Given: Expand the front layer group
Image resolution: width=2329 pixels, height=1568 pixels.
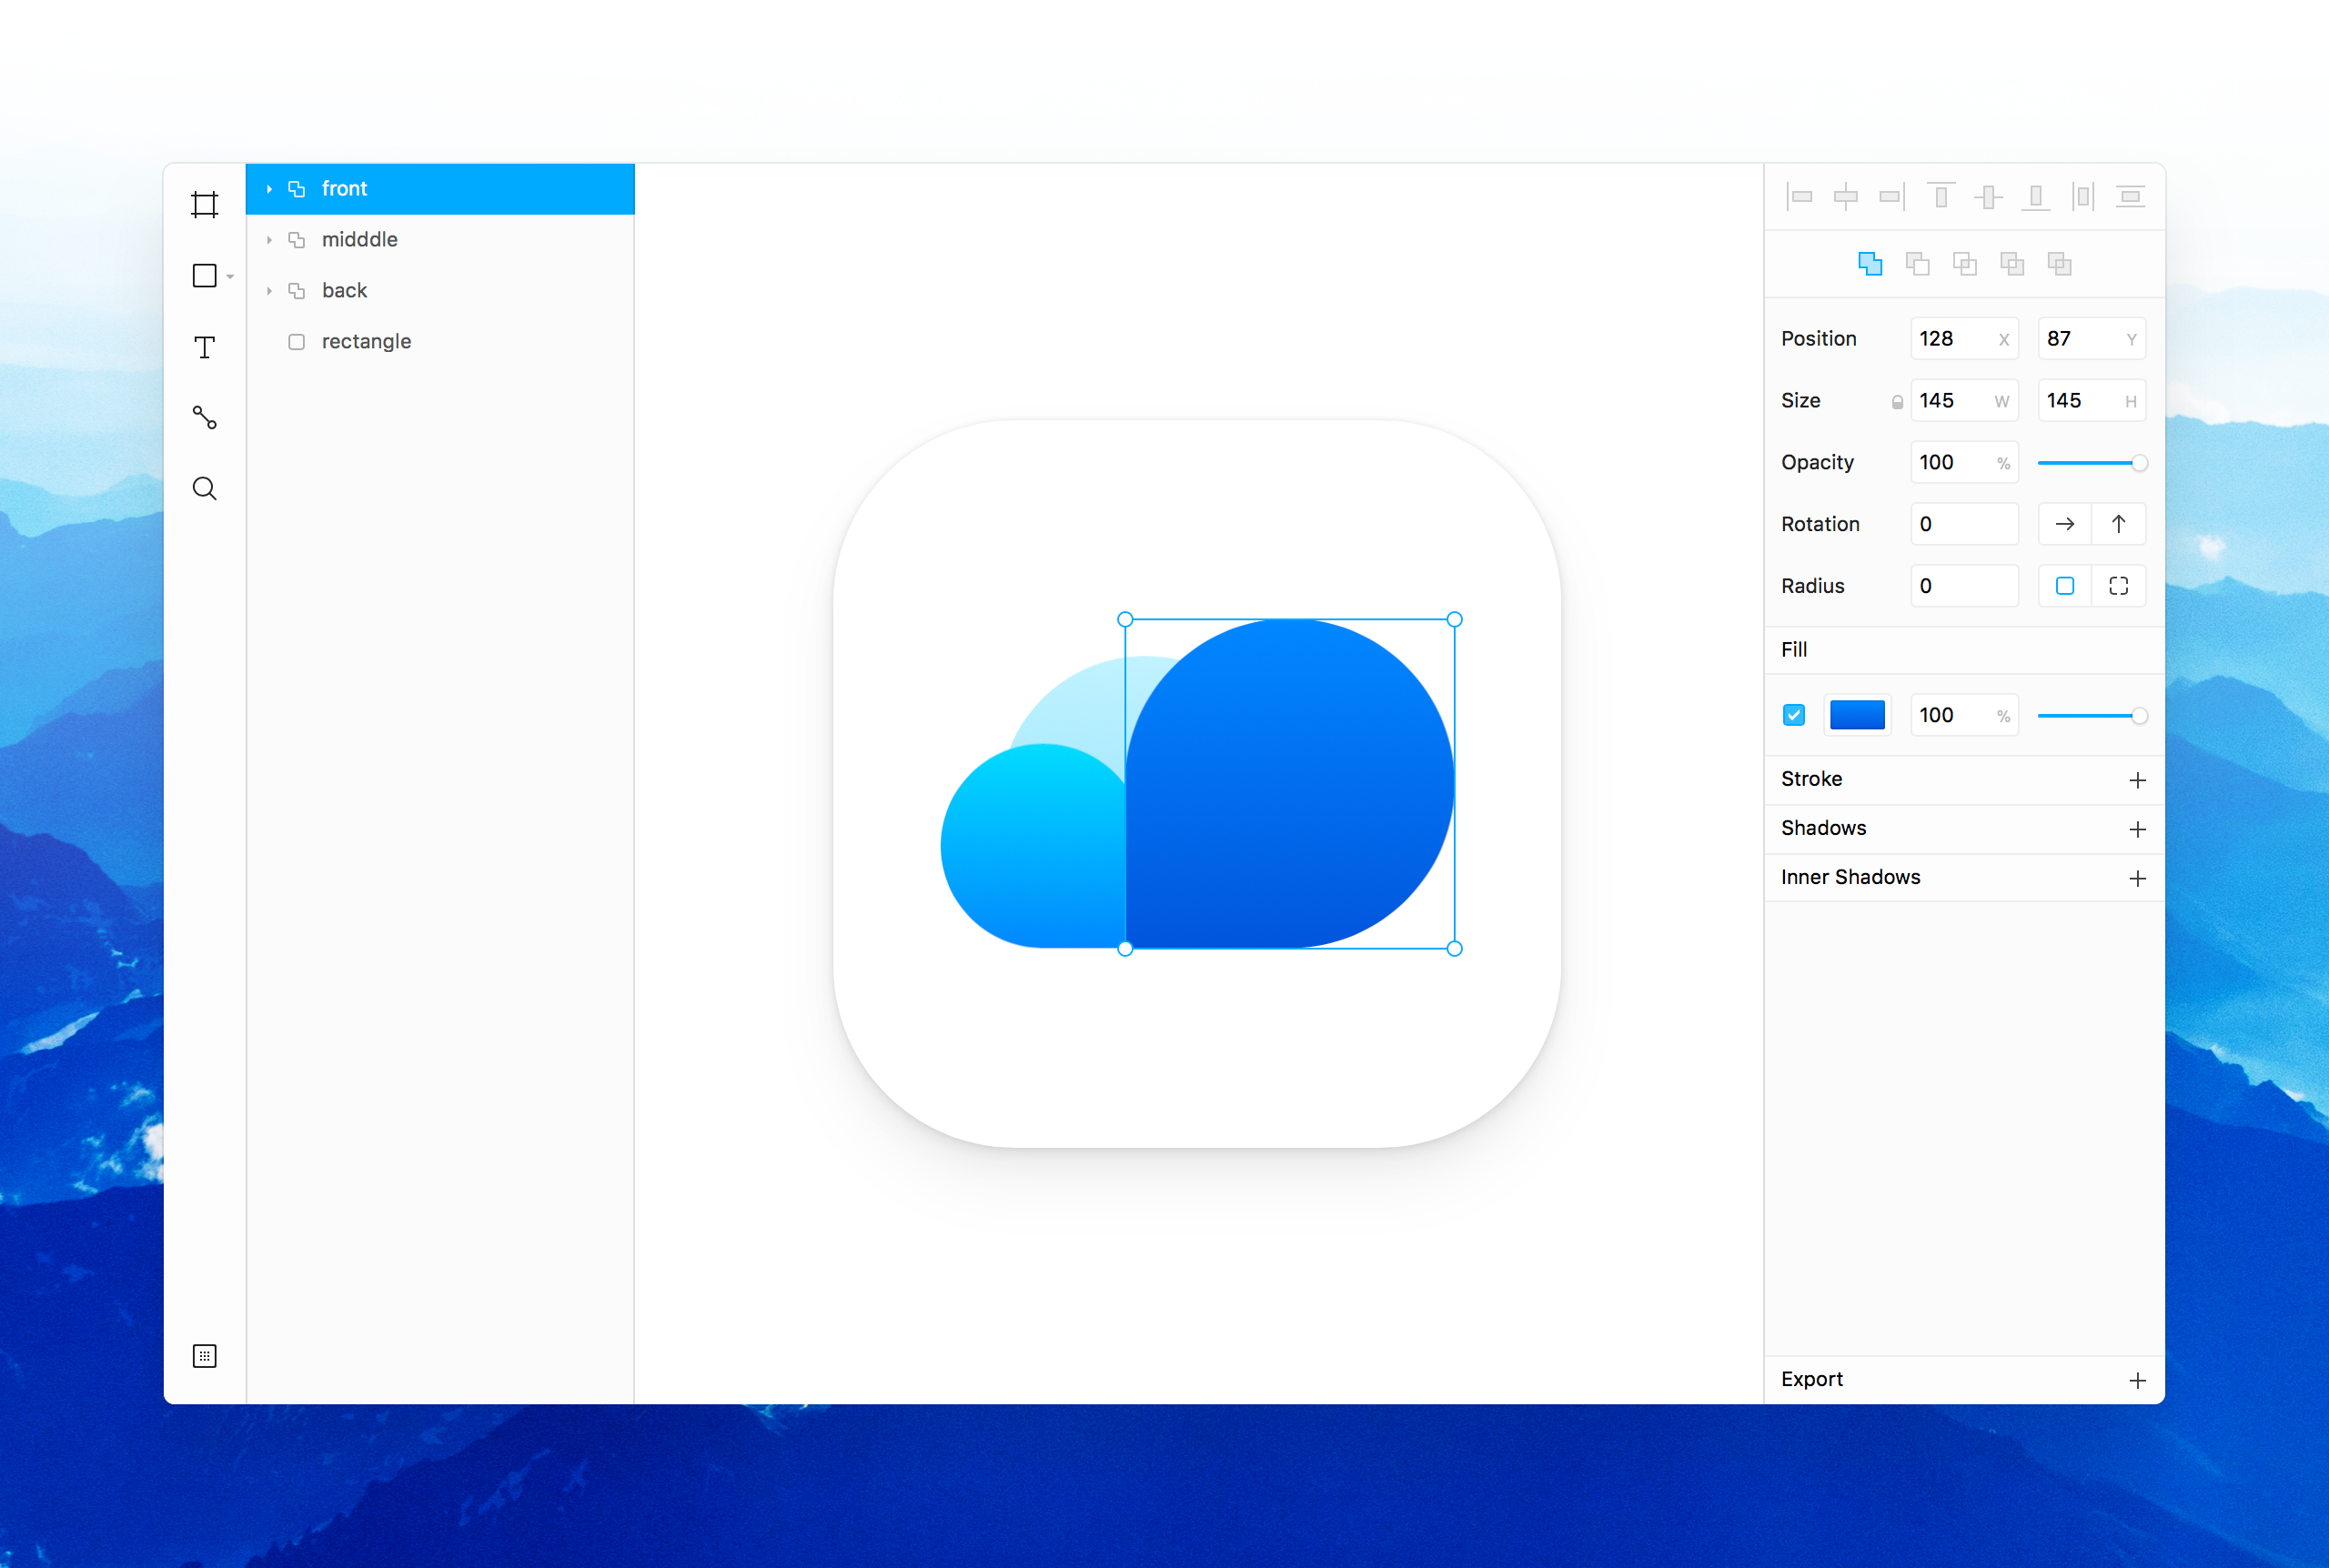Looking at the screenshot, I should (269, 189).
